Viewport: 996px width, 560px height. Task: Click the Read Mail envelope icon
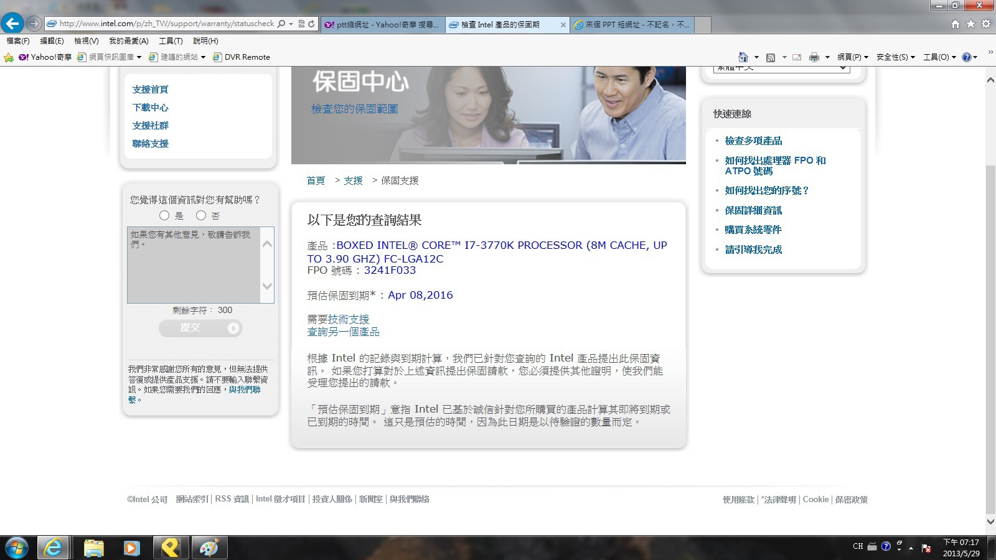[797, 57]
